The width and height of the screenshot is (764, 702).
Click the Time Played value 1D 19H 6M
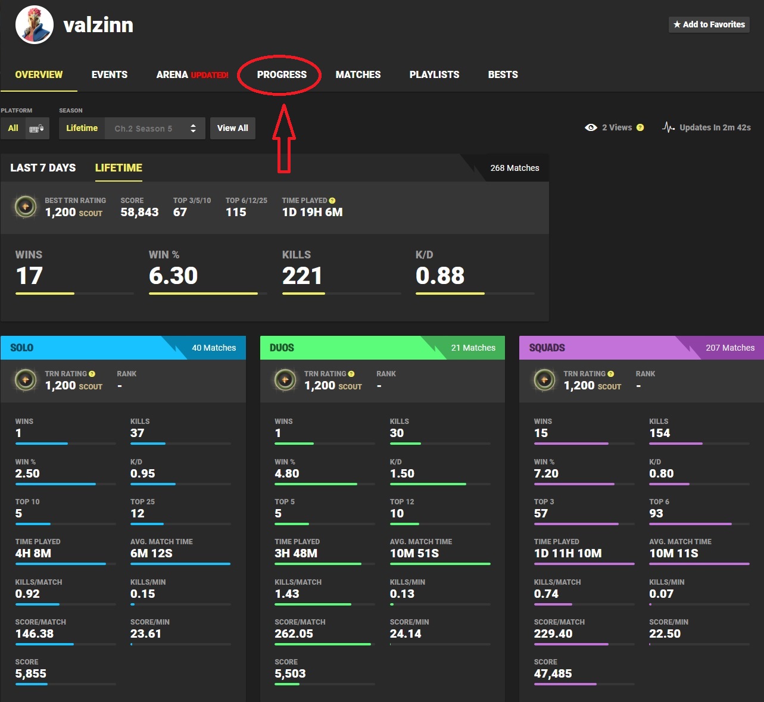pyautogui.click(x=312, y=212)
